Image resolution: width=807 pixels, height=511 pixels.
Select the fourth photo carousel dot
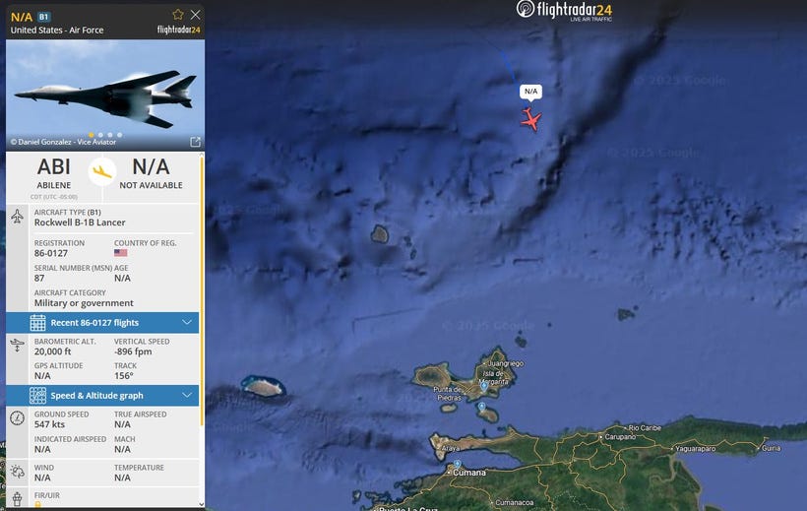pyautogui.click(x=119, y=135)
